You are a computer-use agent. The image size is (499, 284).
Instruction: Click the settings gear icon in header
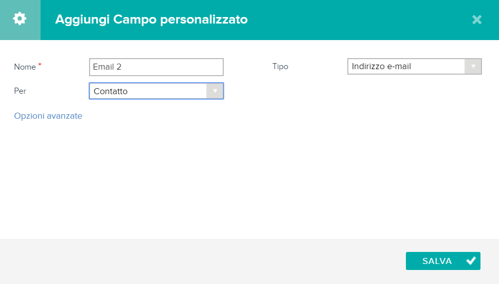tap(20, 19)
